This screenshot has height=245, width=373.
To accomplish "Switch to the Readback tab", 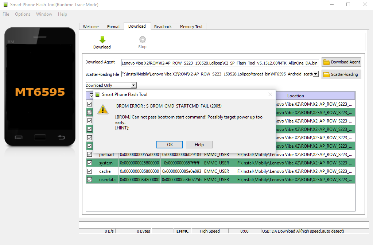I will tap(163, 27).
